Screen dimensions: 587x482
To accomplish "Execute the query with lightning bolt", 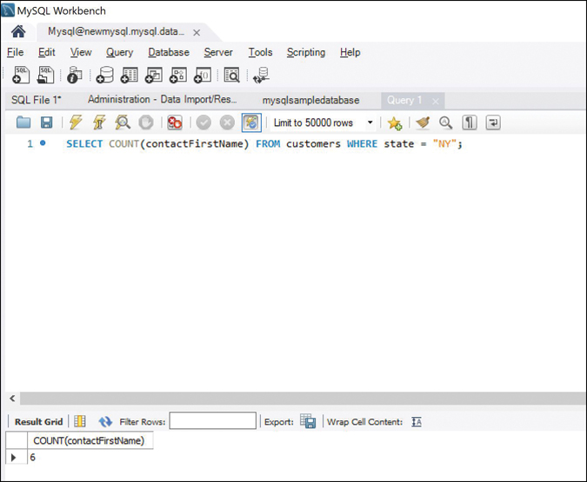I will (x=76, y=122).
